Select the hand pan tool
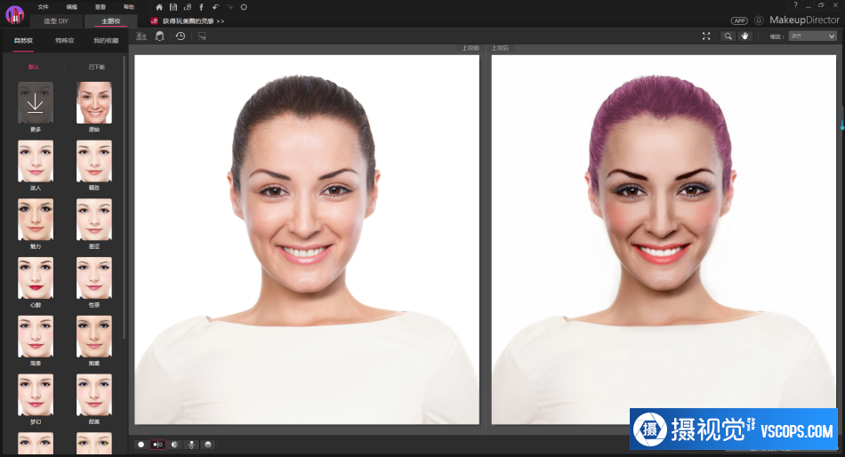Screen dimensions: 845x457 coord(745,36)
